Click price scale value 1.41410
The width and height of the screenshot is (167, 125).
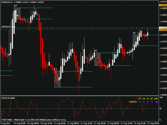pyautogui.click(x=163, y=82)
